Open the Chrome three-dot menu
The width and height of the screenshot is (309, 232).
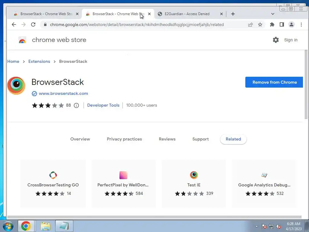point(301,24)
